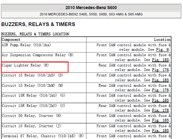Open Fig. 183 link for Circuit 50 Relay, Starter (H)
This screenshot has width=183, height=139.
(161, 120)
